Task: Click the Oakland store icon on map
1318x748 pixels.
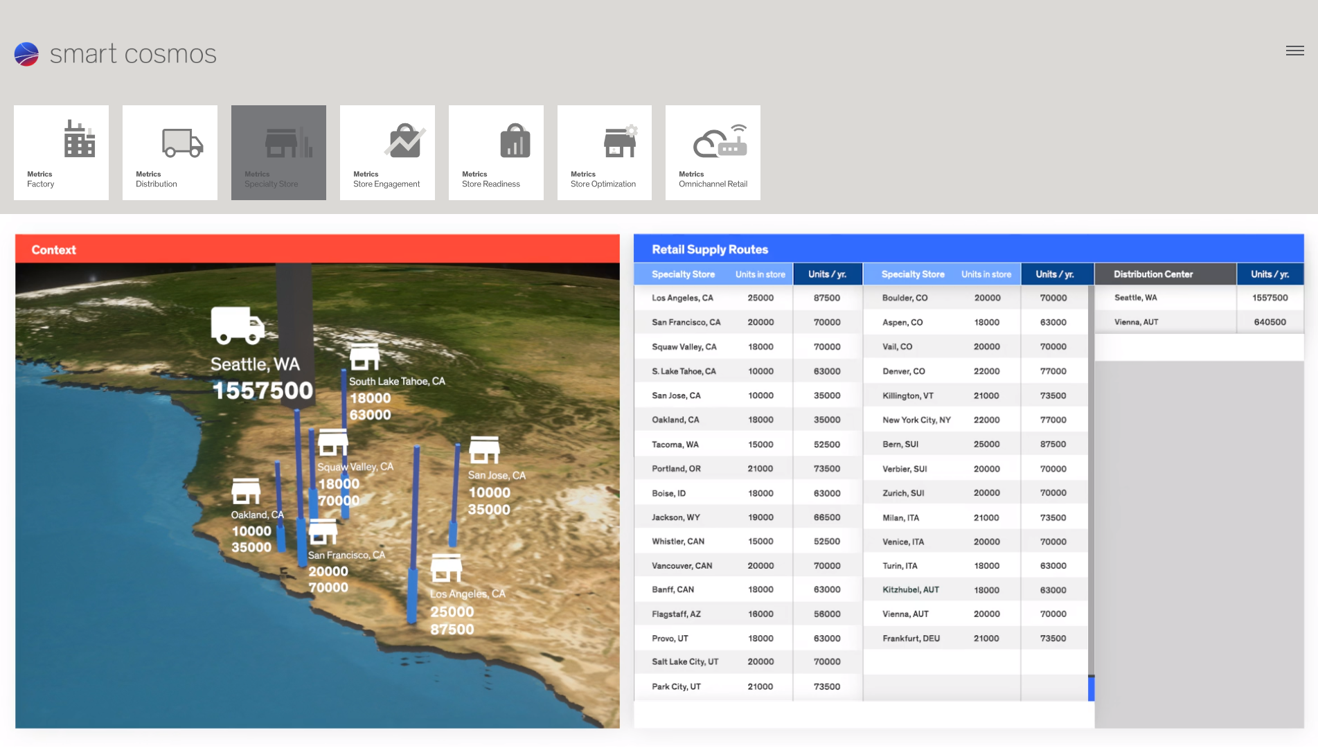Action: (246, 491)
